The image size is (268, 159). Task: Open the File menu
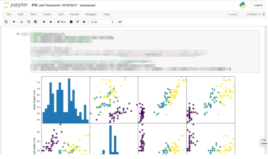coord(9,14)
